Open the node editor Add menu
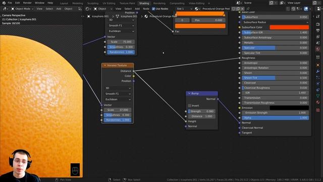Image resolution: width=323 pixels, height=182 pixels. tap(137, 9)
